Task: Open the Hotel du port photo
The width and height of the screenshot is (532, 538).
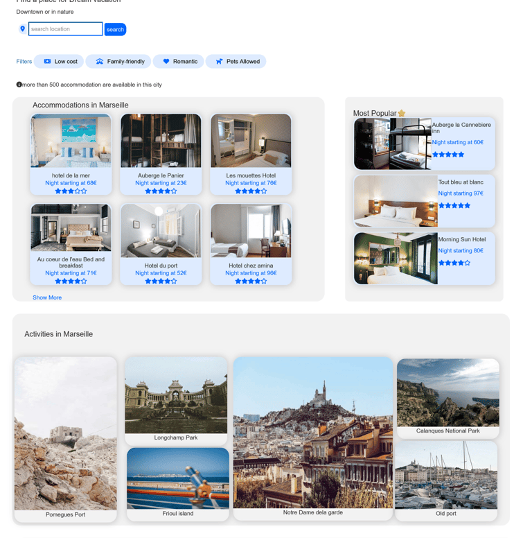Action: [161, 231]
